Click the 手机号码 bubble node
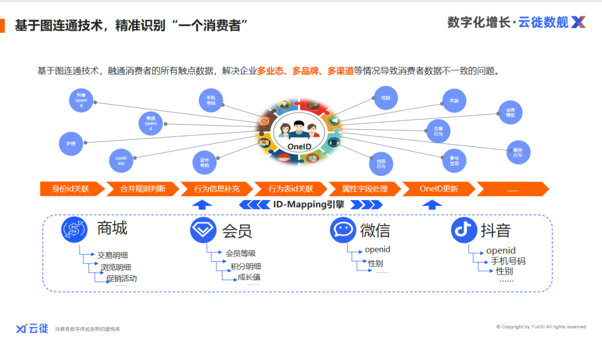 click(x=211, y=100)
